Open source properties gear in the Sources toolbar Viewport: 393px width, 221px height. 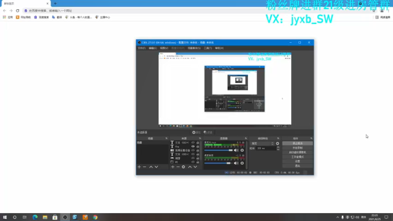(184, 167)
